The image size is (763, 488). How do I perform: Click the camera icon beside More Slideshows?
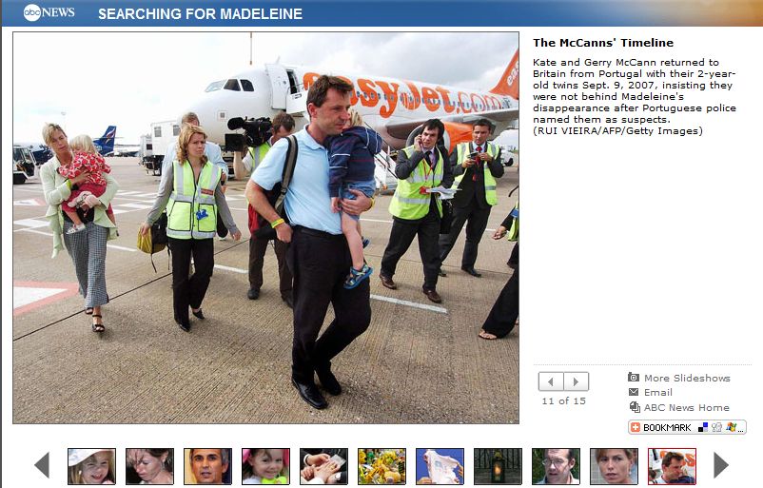634,377
